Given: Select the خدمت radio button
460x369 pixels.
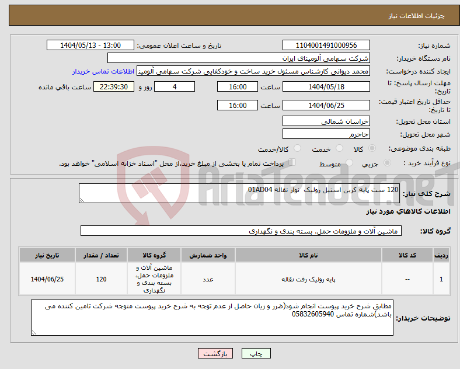Looking at the screenshot, I should point(339,148).
